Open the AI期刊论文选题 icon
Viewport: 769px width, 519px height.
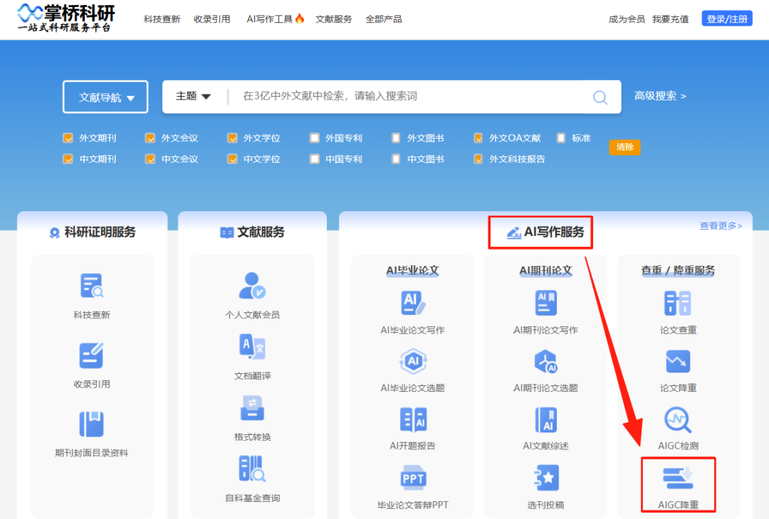click(x=546, y=362)
